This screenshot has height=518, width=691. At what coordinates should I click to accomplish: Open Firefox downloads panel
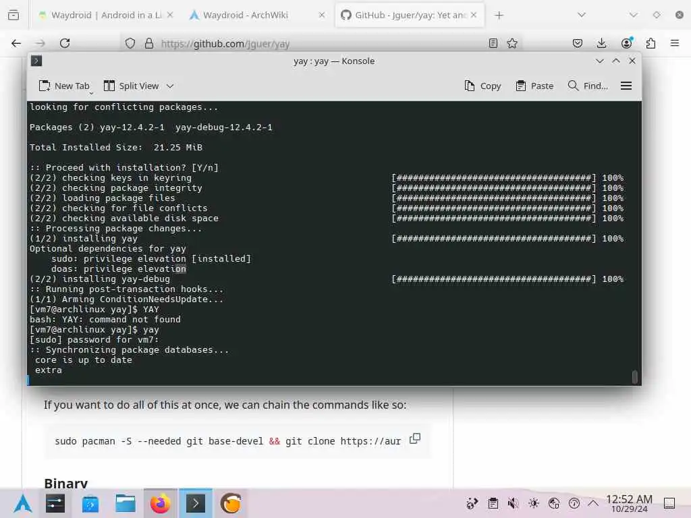(x=601, y=43)
